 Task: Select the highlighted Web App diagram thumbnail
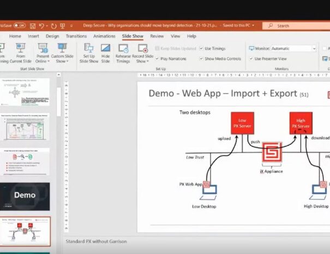[25, 232]
